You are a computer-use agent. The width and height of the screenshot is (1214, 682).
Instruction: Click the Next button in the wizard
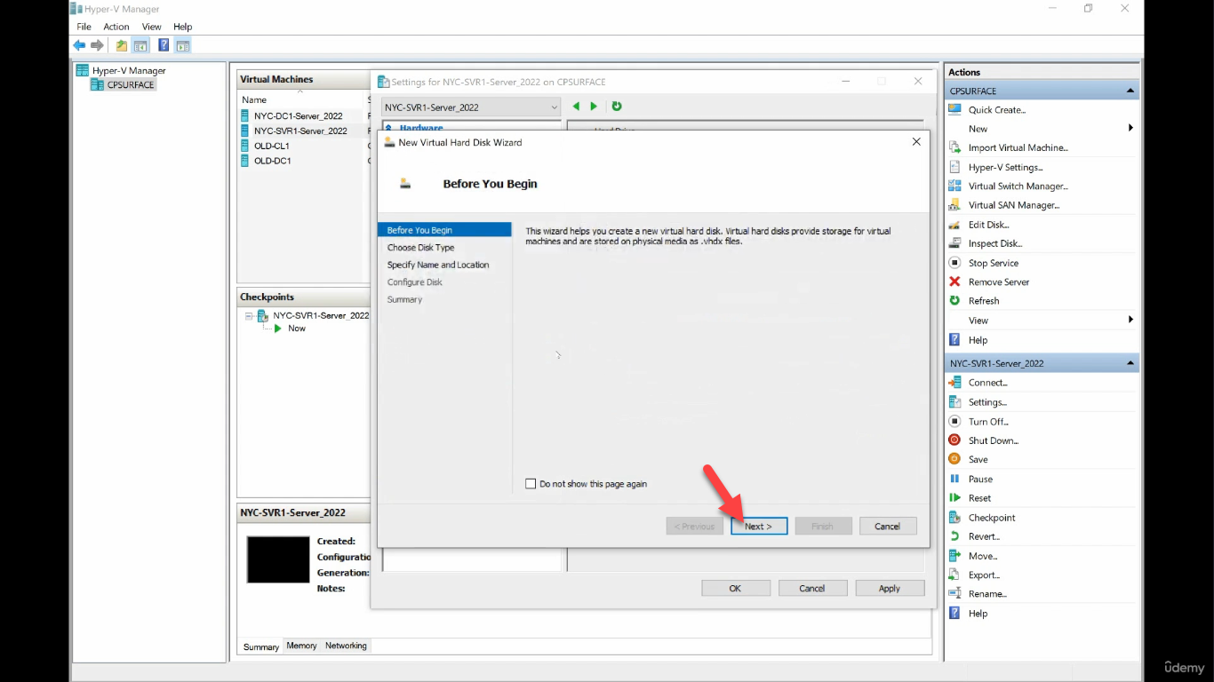click(x=759, y=526)
